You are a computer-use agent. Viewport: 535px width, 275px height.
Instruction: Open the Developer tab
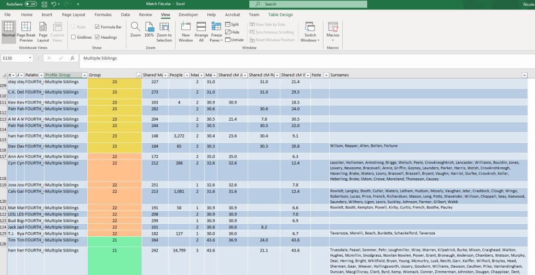click(x=188, y=15)
